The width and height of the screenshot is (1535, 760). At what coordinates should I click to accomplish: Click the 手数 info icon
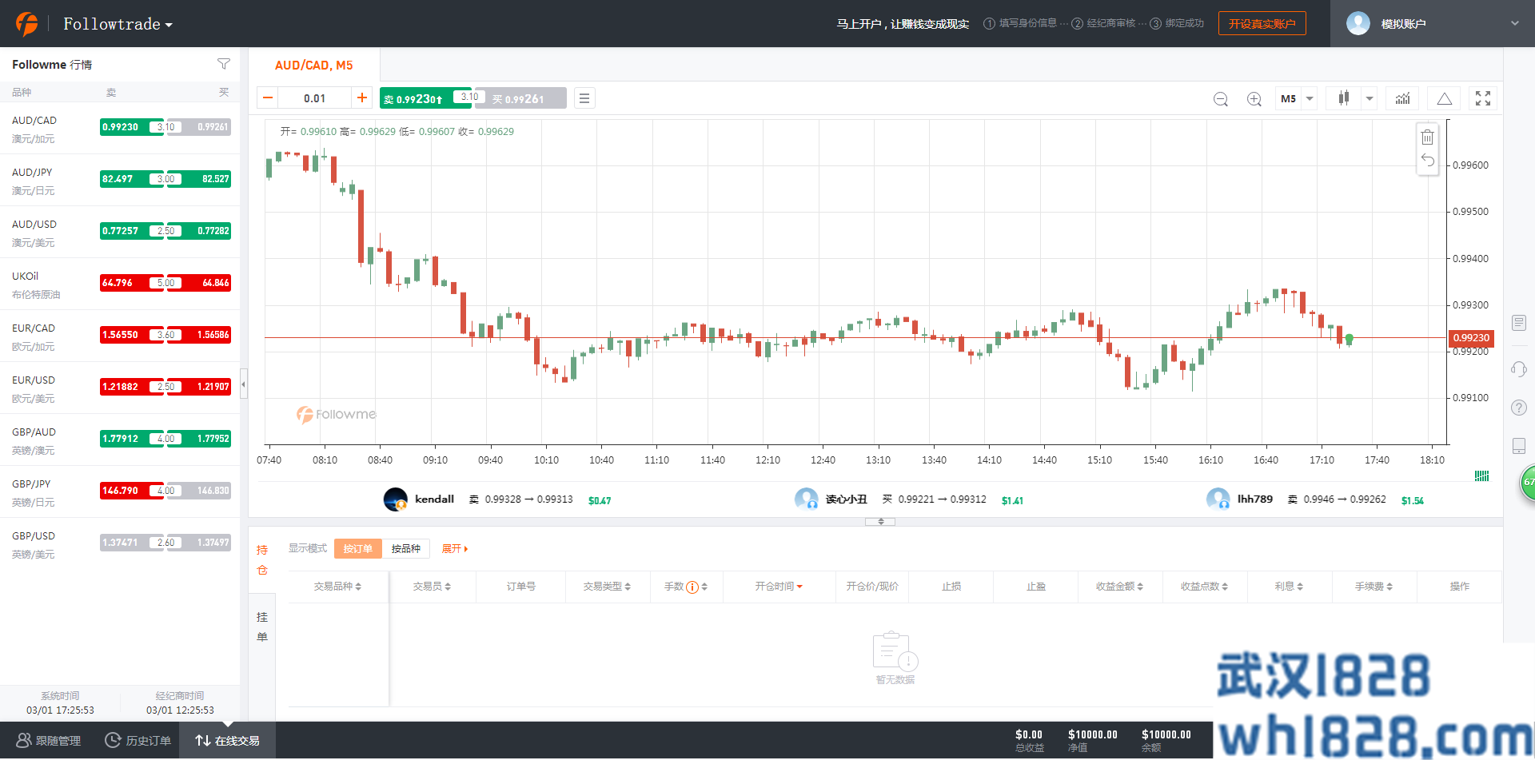tap(692, 587)
